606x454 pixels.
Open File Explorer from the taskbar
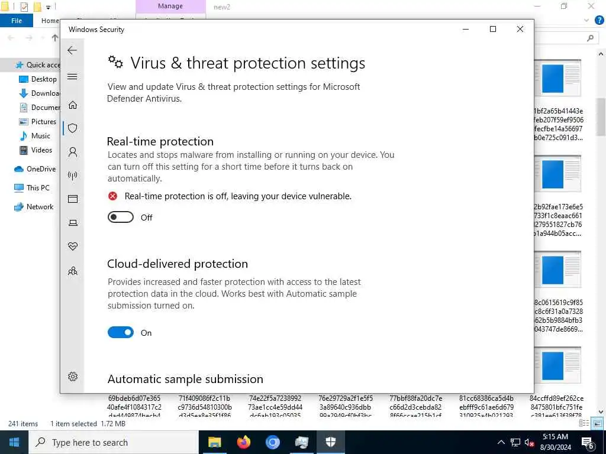pyautogui.click(x=214, y=442)
